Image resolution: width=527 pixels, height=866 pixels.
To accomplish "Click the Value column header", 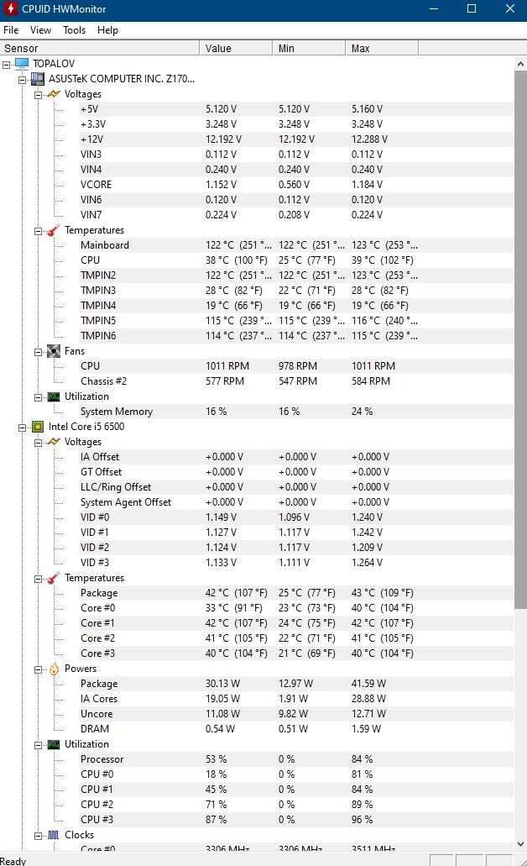I will click(x=236, y=48).
